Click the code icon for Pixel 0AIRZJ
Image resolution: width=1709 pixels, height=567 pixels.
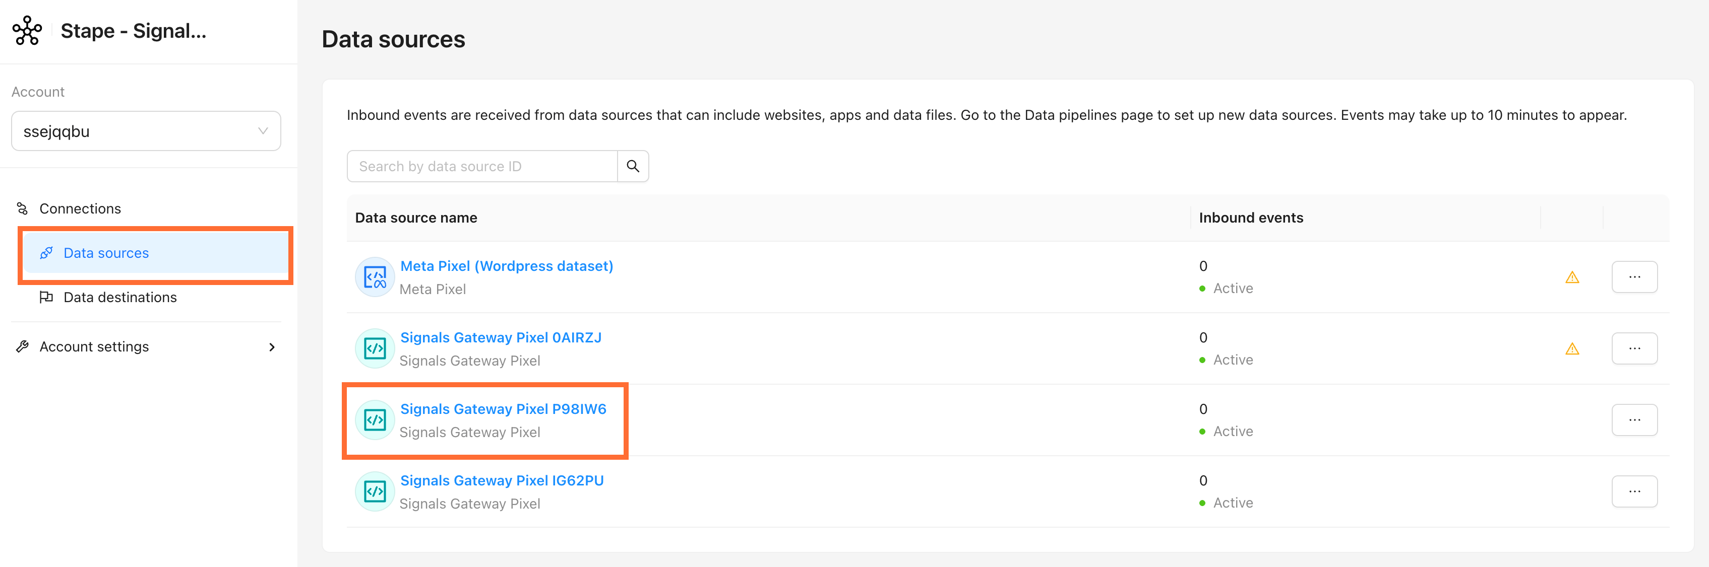click(375, 348)
